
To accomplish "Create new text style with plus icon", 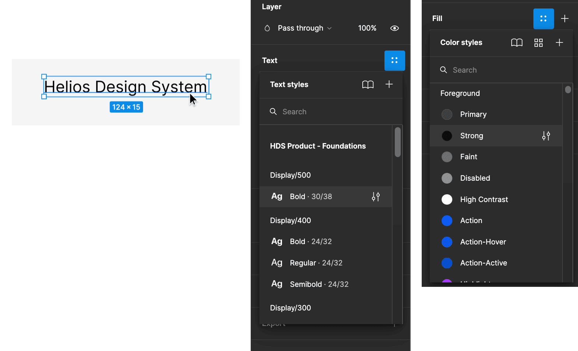I will (x=389, y=84).
